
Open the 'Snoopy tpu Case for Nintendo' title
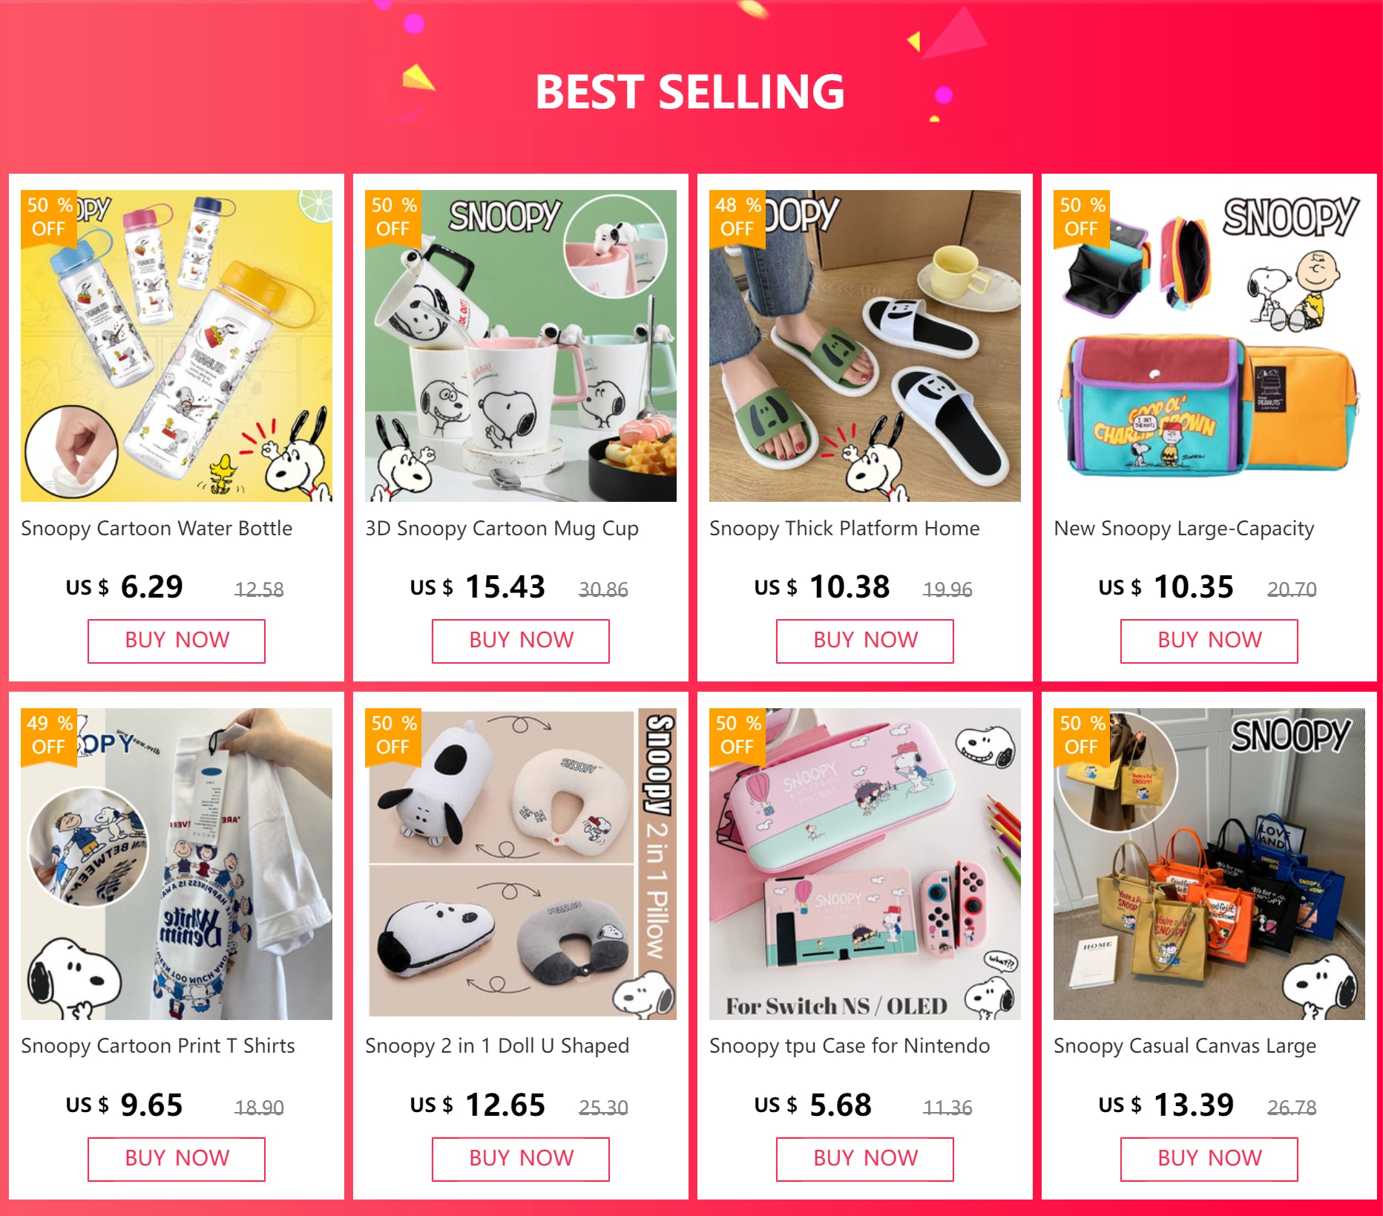[x=850, y=1046]
